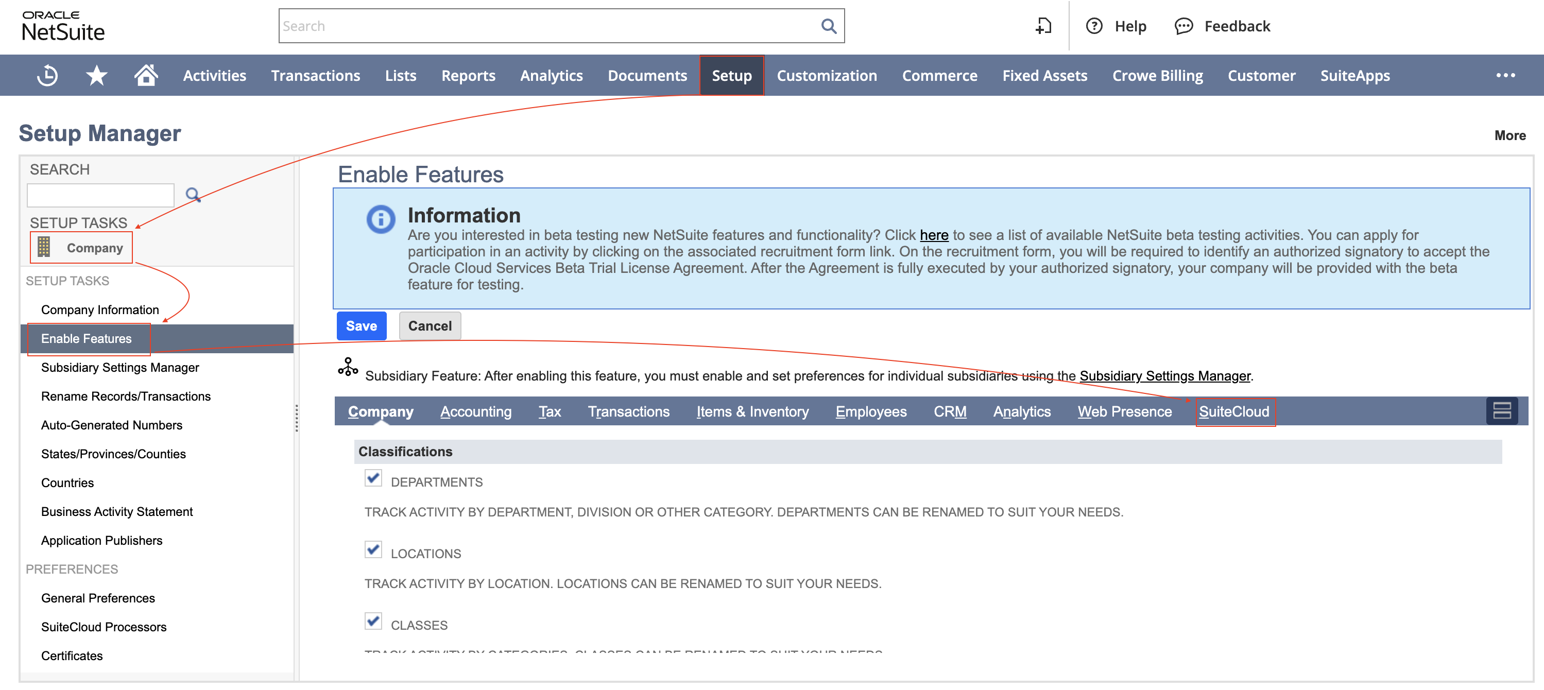The height and width of the screenshot is (690, 1544).
Task: Switch to the SuiteCloud tab
Action: [1233, 411]
